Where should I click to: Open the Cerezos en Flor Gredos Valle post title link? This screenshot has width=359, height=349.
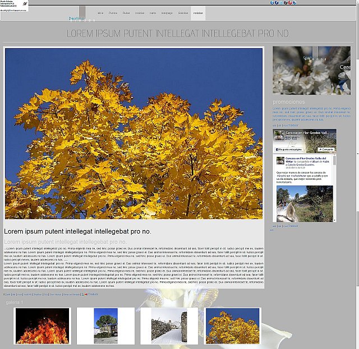point(306,160)
